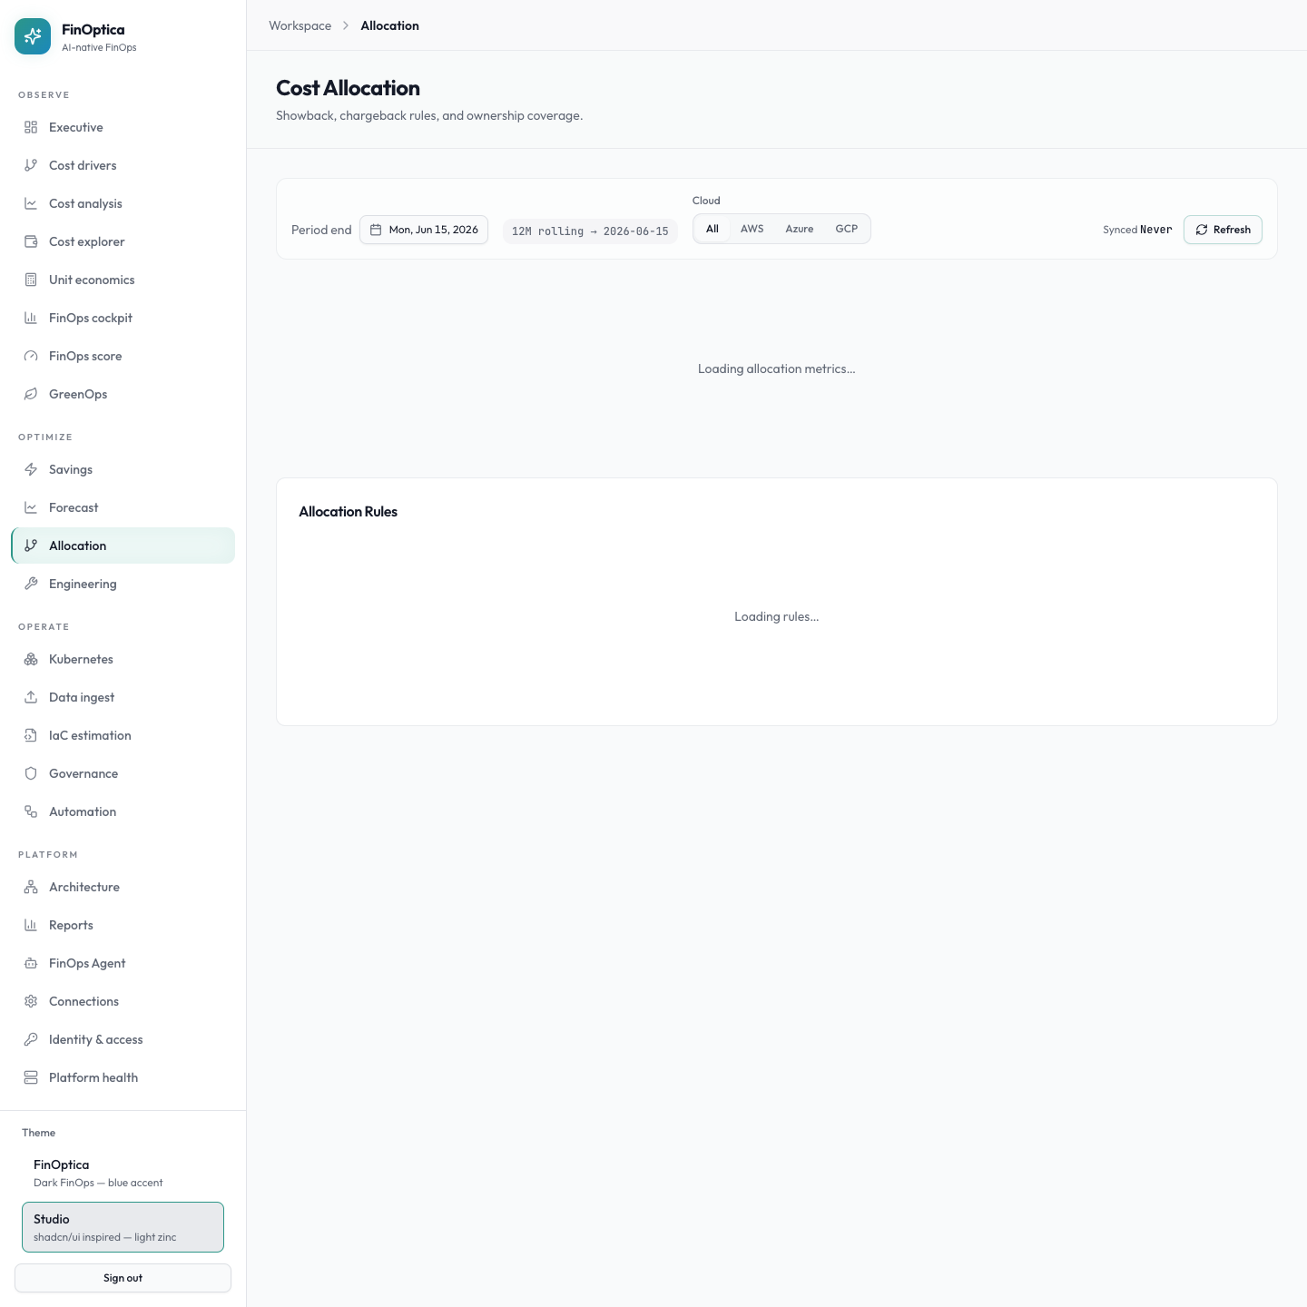Click the Platform health server icon
Viewport: 1307px width, 1307px height.
(x=31, y=1077)
